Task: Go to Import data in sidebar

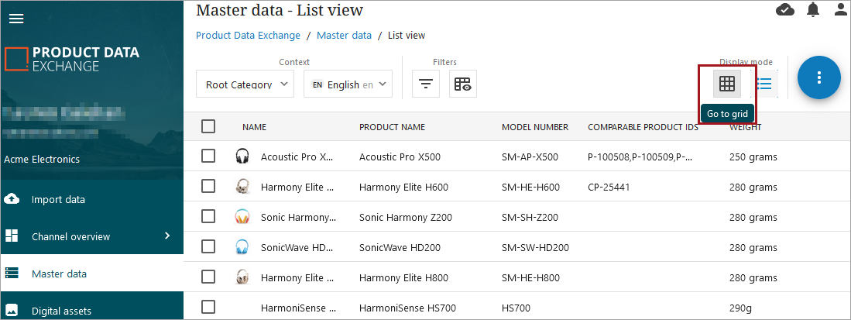Action: (x=58, y=200)
